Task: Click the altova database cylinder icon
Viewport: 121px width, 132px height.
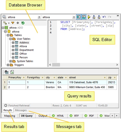Action: click(x=9, y=32)
